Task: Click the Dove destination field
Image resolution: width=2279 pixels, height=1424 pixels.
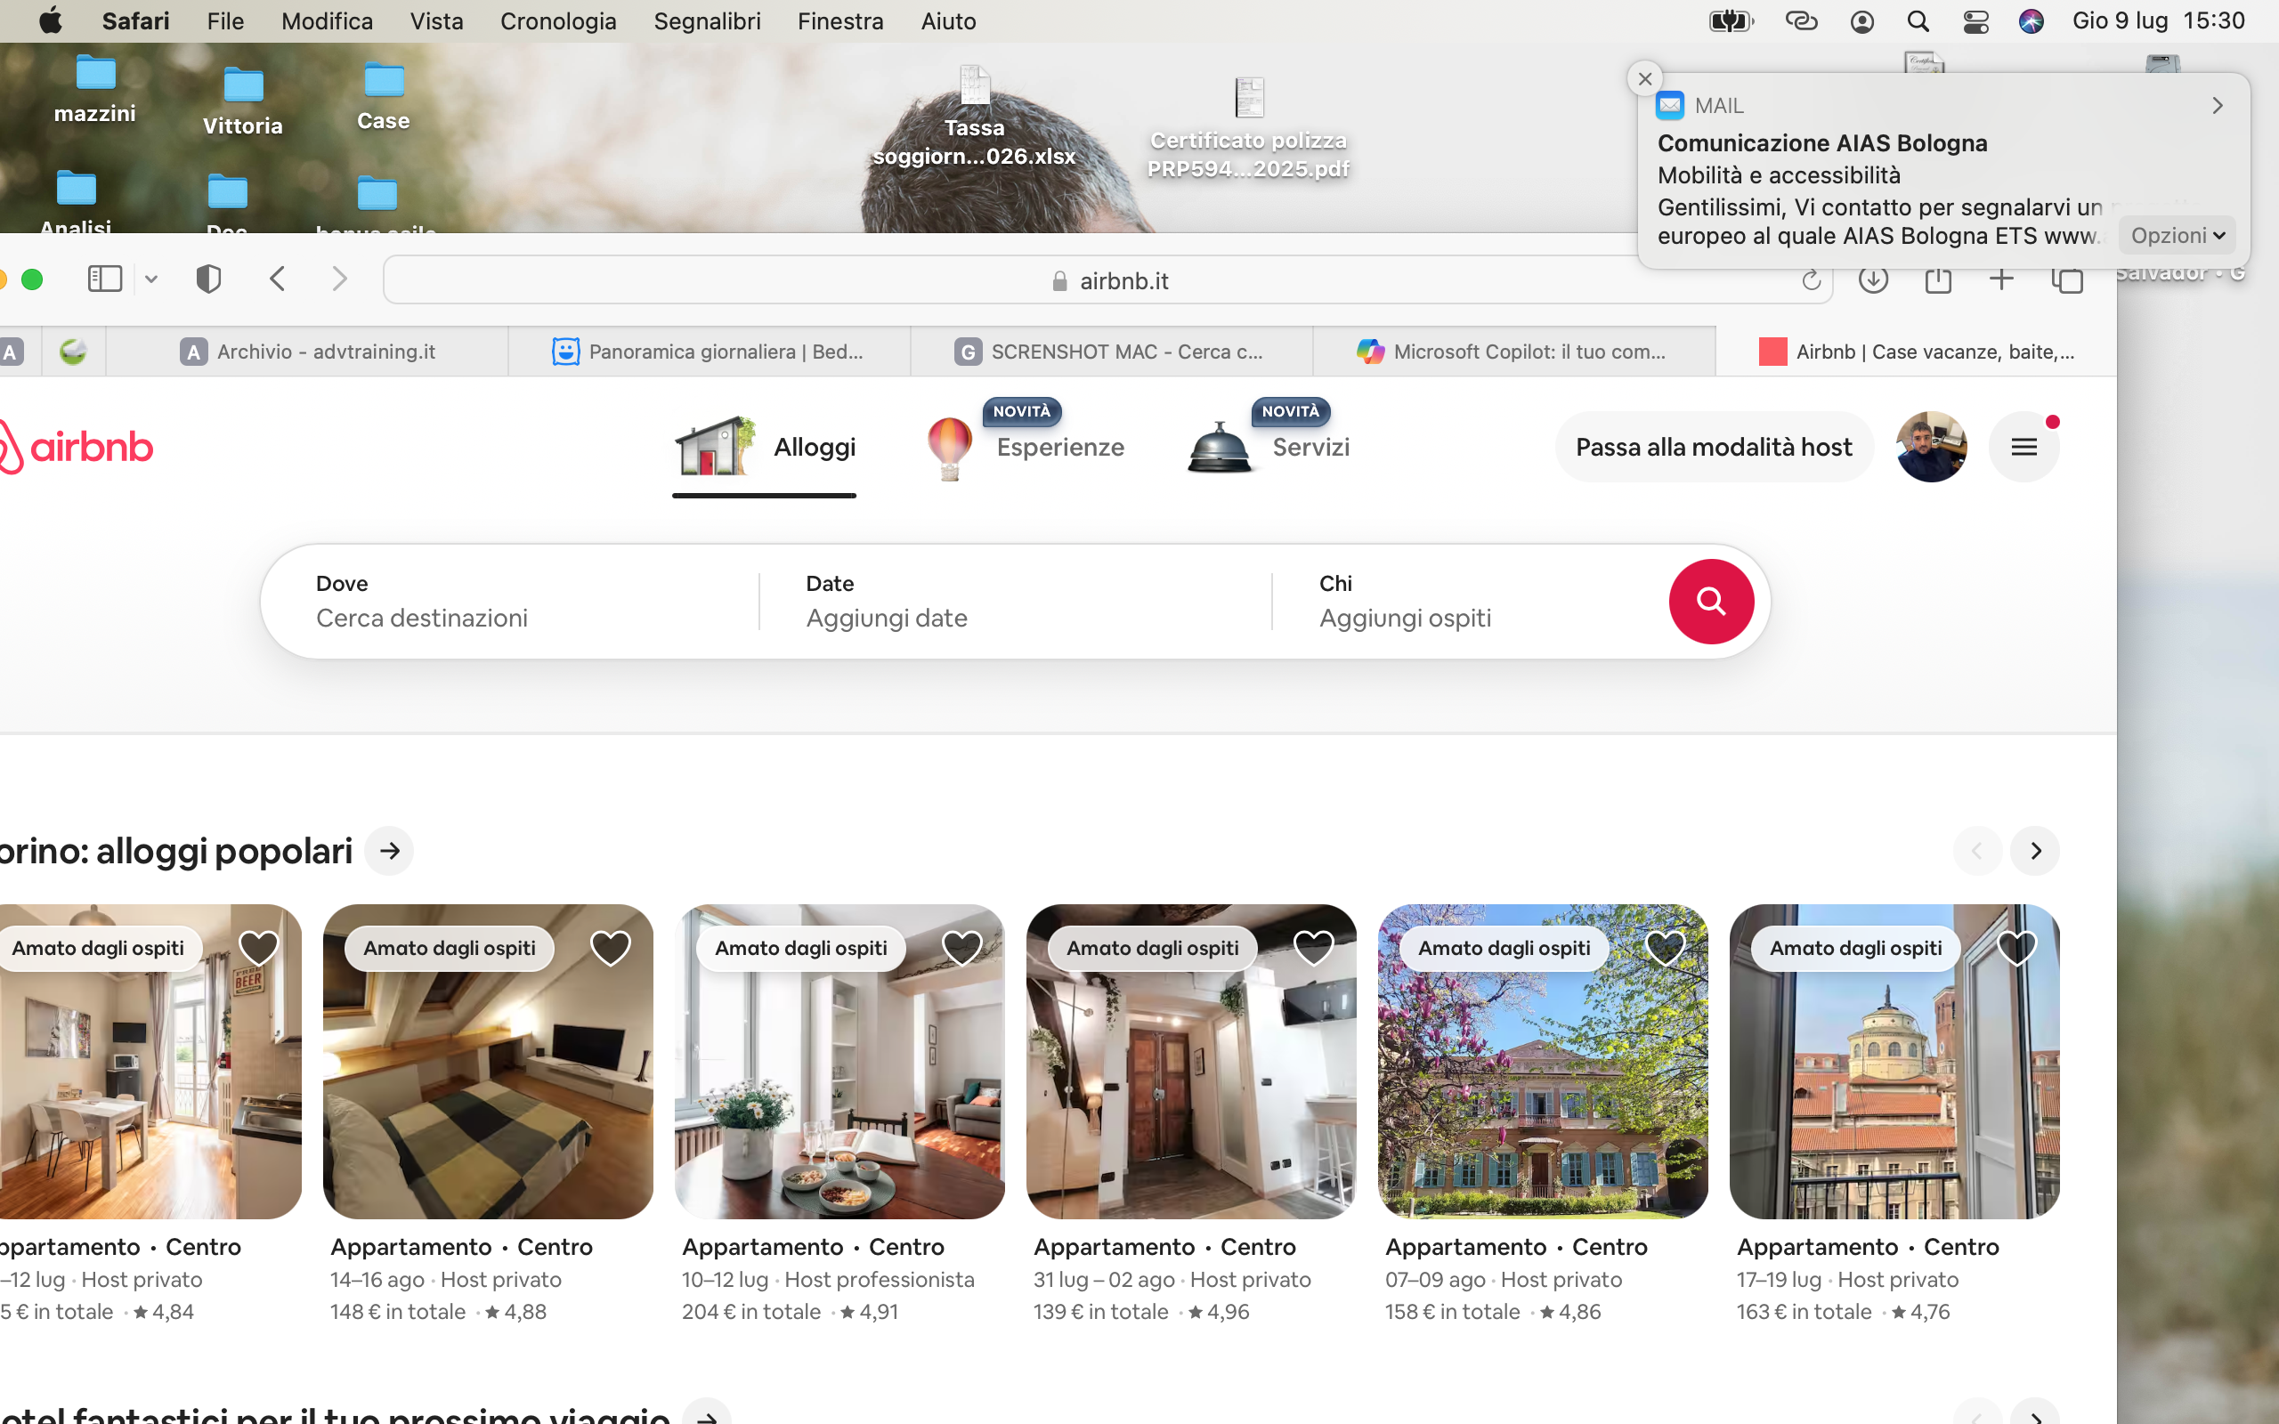Action: point(511,601)
